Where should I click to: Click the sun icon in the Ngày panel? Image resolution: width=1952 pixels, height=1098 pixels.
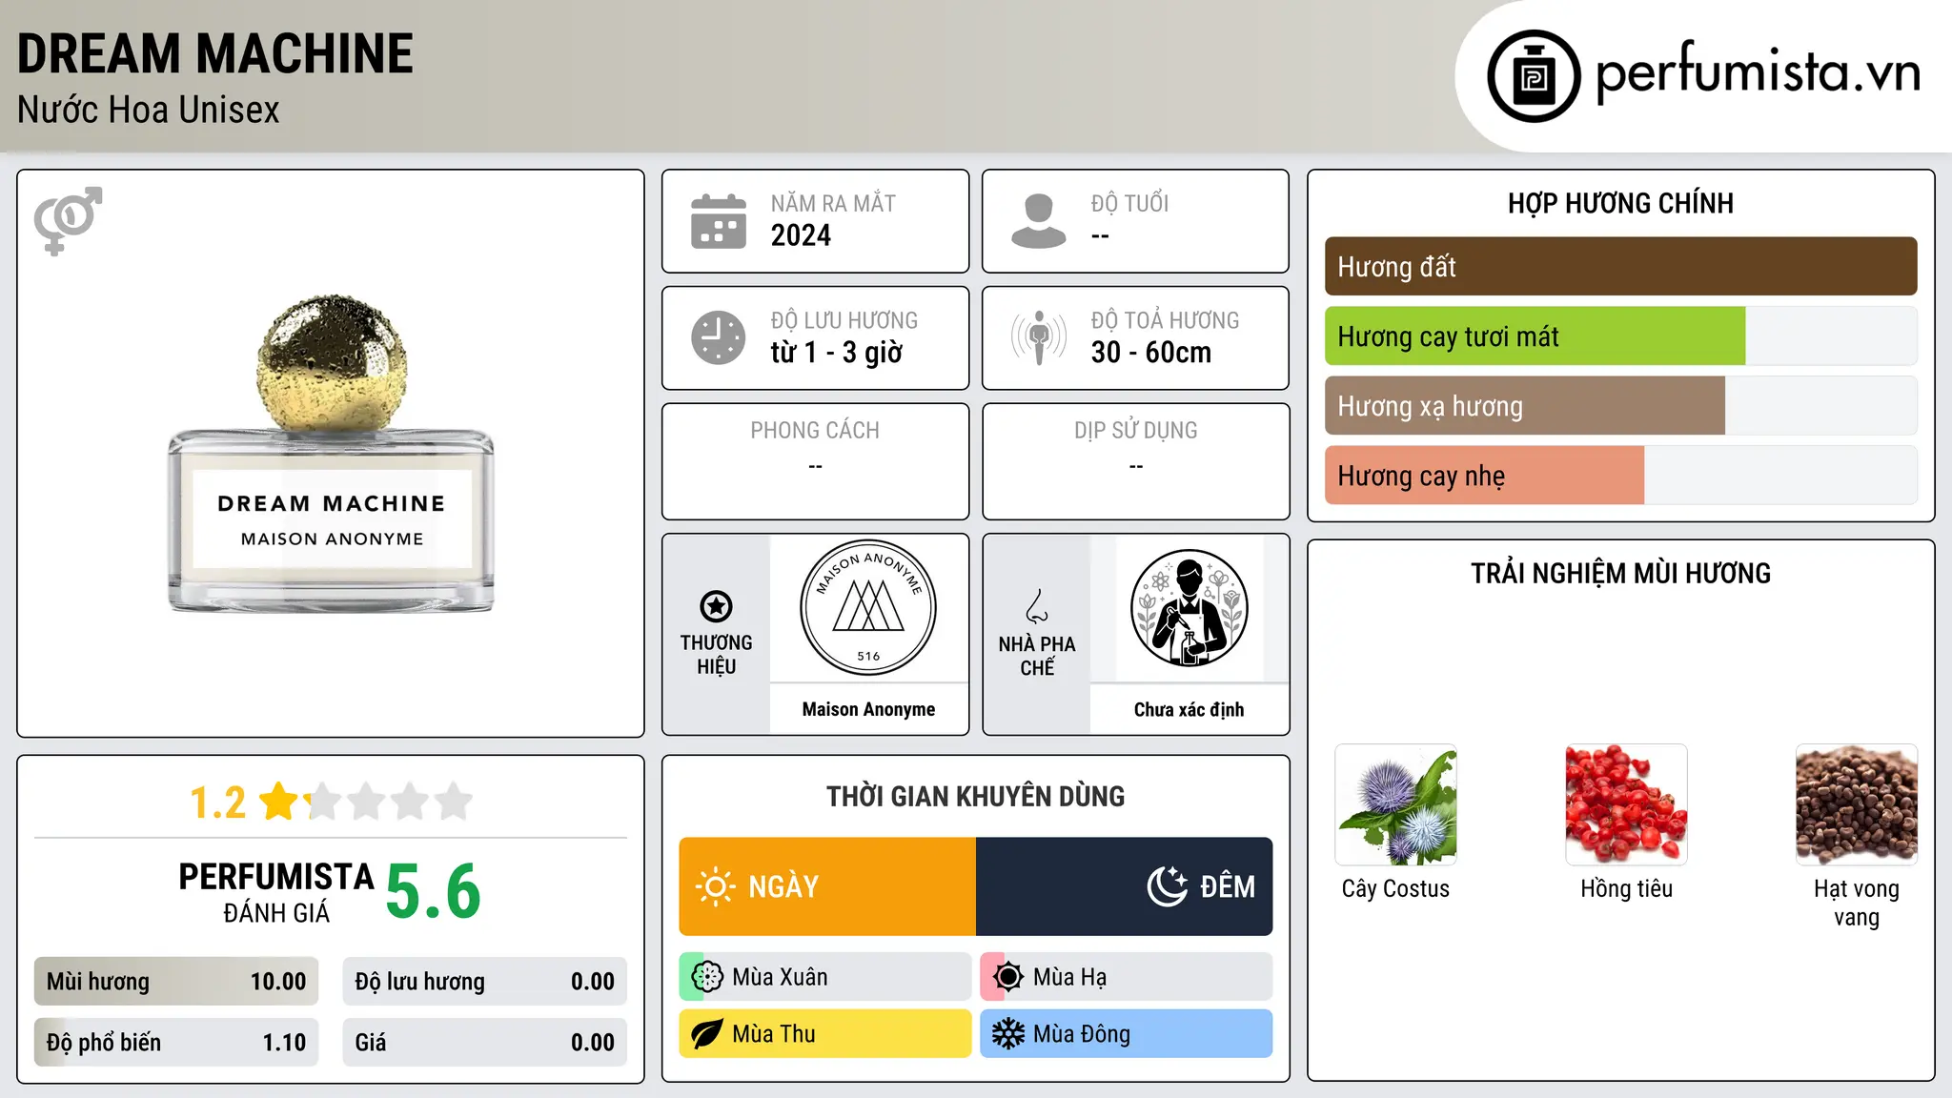(x=715, y=886)
